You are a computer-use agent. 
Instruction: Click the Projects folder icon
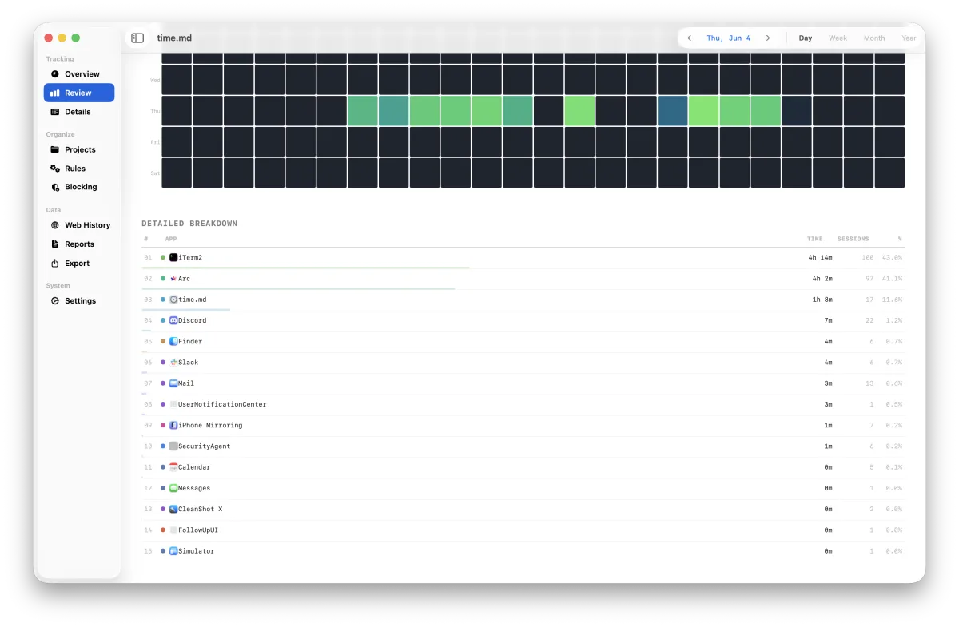pyautogui.click(x=55, y=149)
